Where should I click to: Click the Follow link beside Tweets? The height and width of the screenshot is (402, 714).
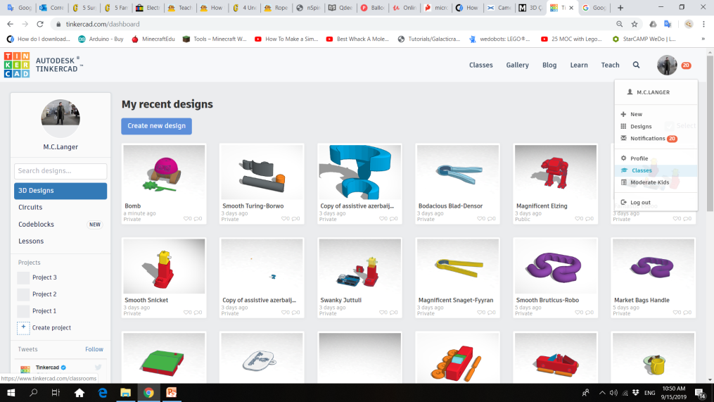coord(94,349)
